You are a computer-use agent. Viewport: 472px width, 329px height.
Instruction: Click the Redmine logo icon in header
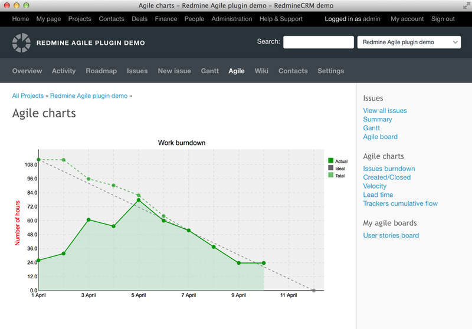click(21, 43)
